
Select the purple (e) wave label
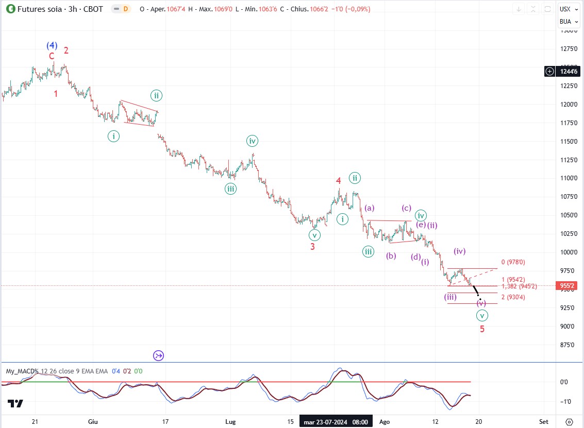click(421, 225)
